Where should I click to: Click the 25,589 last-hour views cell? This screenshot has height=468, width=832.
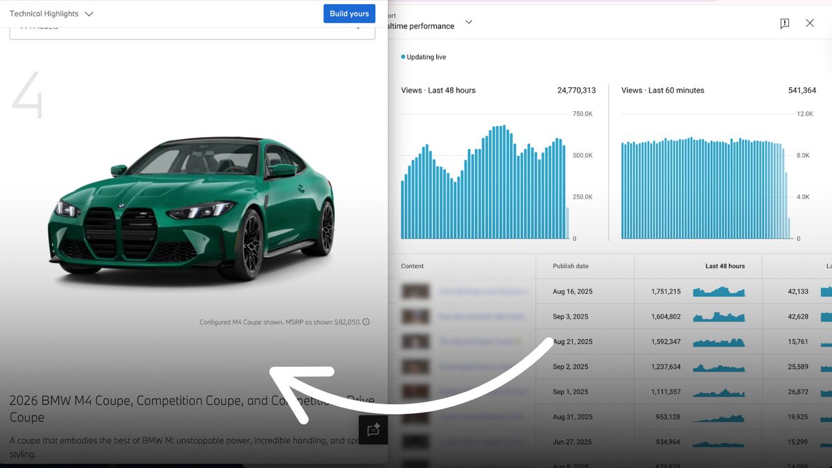[x=798, y=366]
